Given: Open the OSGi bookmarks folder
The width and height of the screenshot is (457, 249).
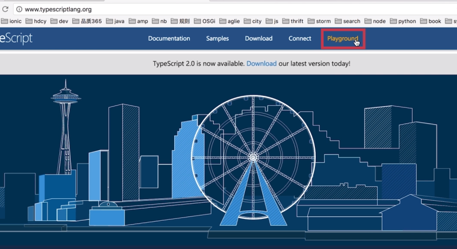Looking at the screenshot, I should coord(205,21).
